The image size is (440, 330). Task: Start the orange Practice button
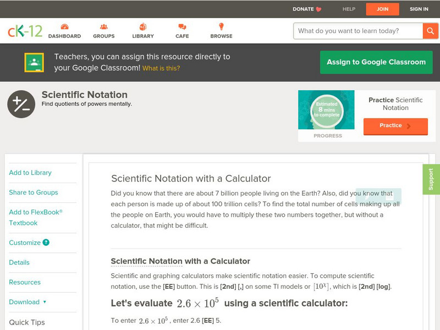pos(395,126)
